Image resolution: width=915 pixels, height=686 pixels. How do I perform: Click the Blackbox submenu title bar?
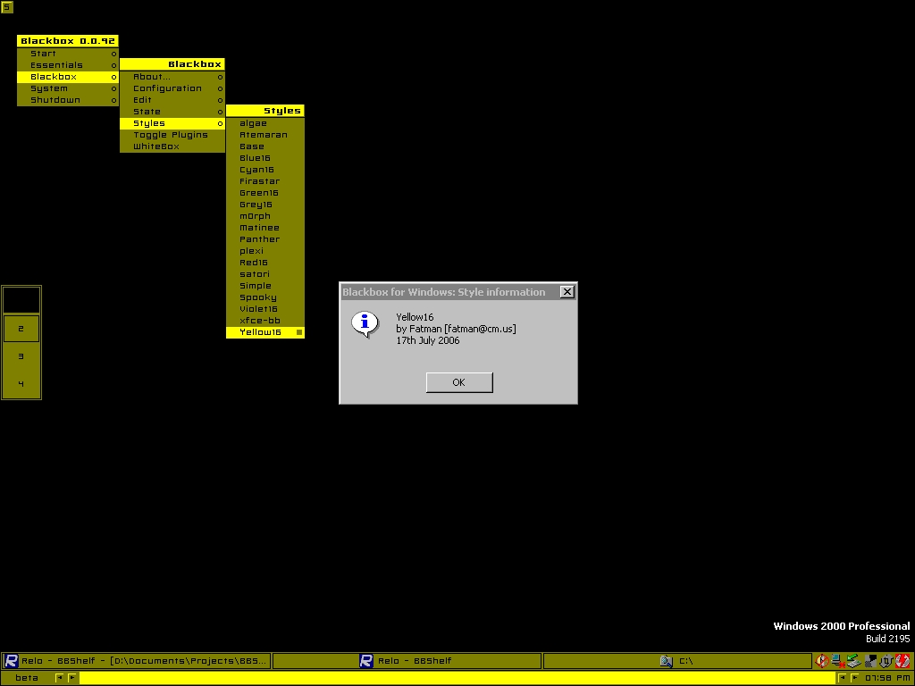coord(172,64)
